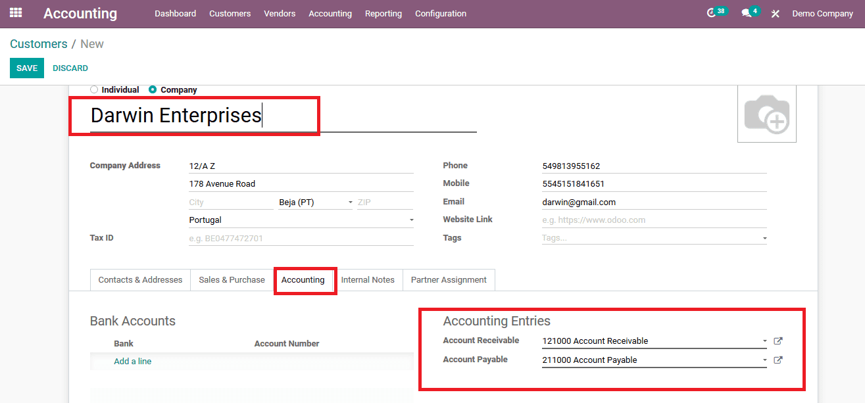Switch to Internal Notes tab
865x403 pixels.
[x=368, y=279]
